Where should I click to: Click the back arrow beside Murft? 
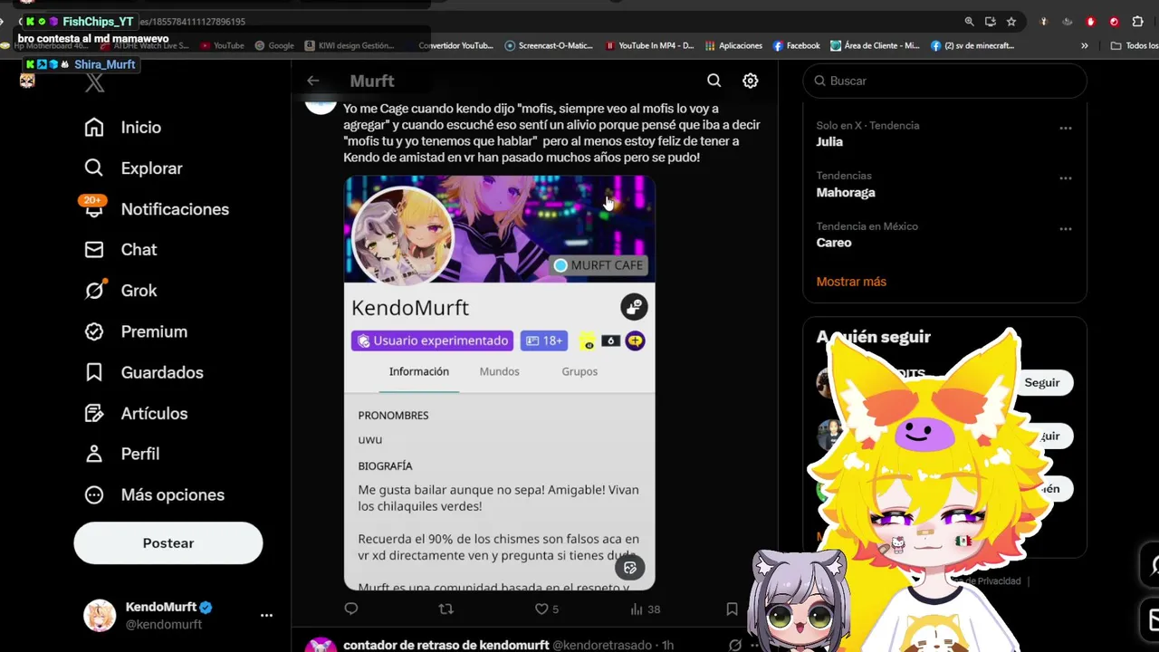click(312, 81)
